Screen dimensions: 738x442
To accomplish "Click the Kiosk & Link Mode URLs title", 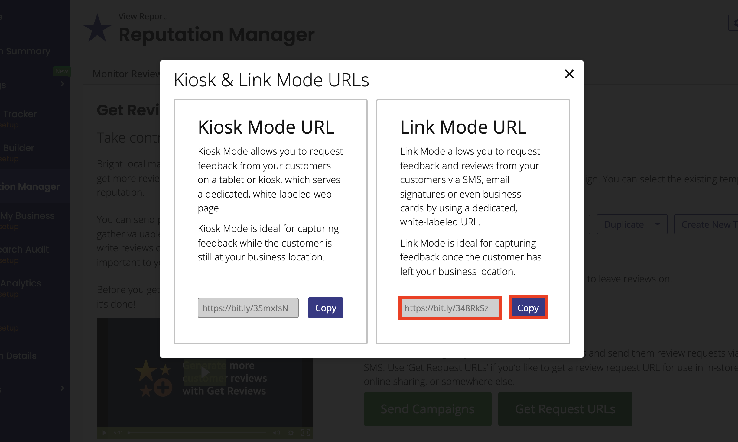I will click(271, 80).
